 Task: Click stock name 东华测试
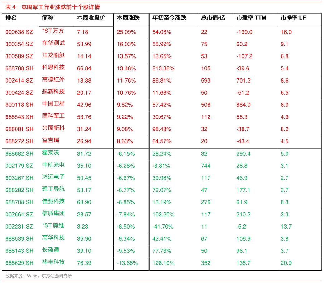53,43
